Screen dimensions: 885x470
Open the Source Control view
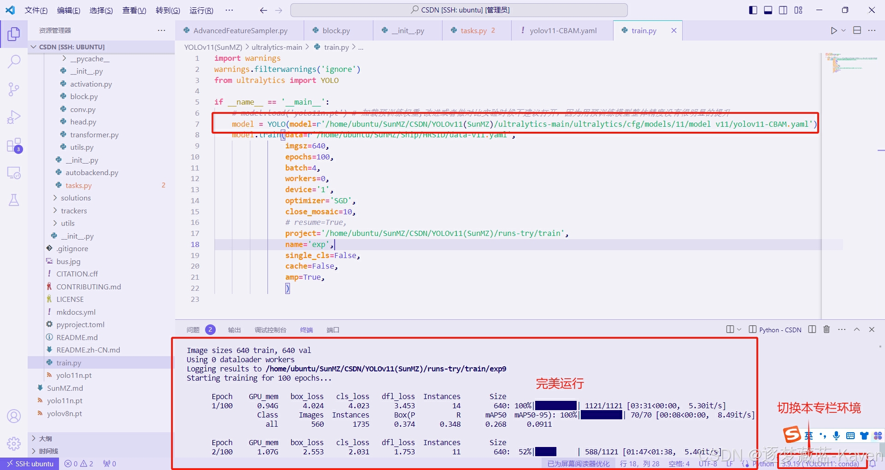point(14,89)
